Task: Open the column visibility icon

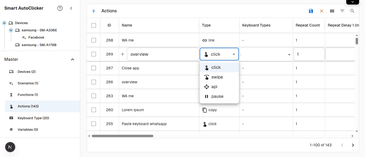Action: pos(332,11)
